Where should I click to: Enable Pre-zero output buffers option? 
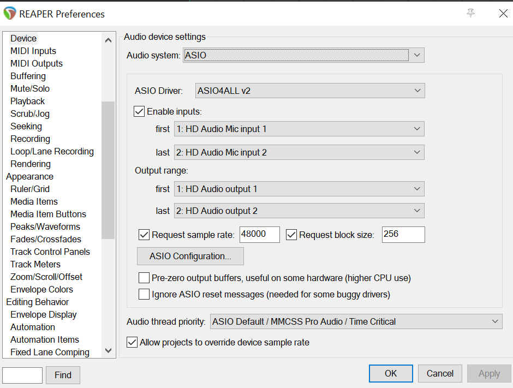(x=144, y=278)
